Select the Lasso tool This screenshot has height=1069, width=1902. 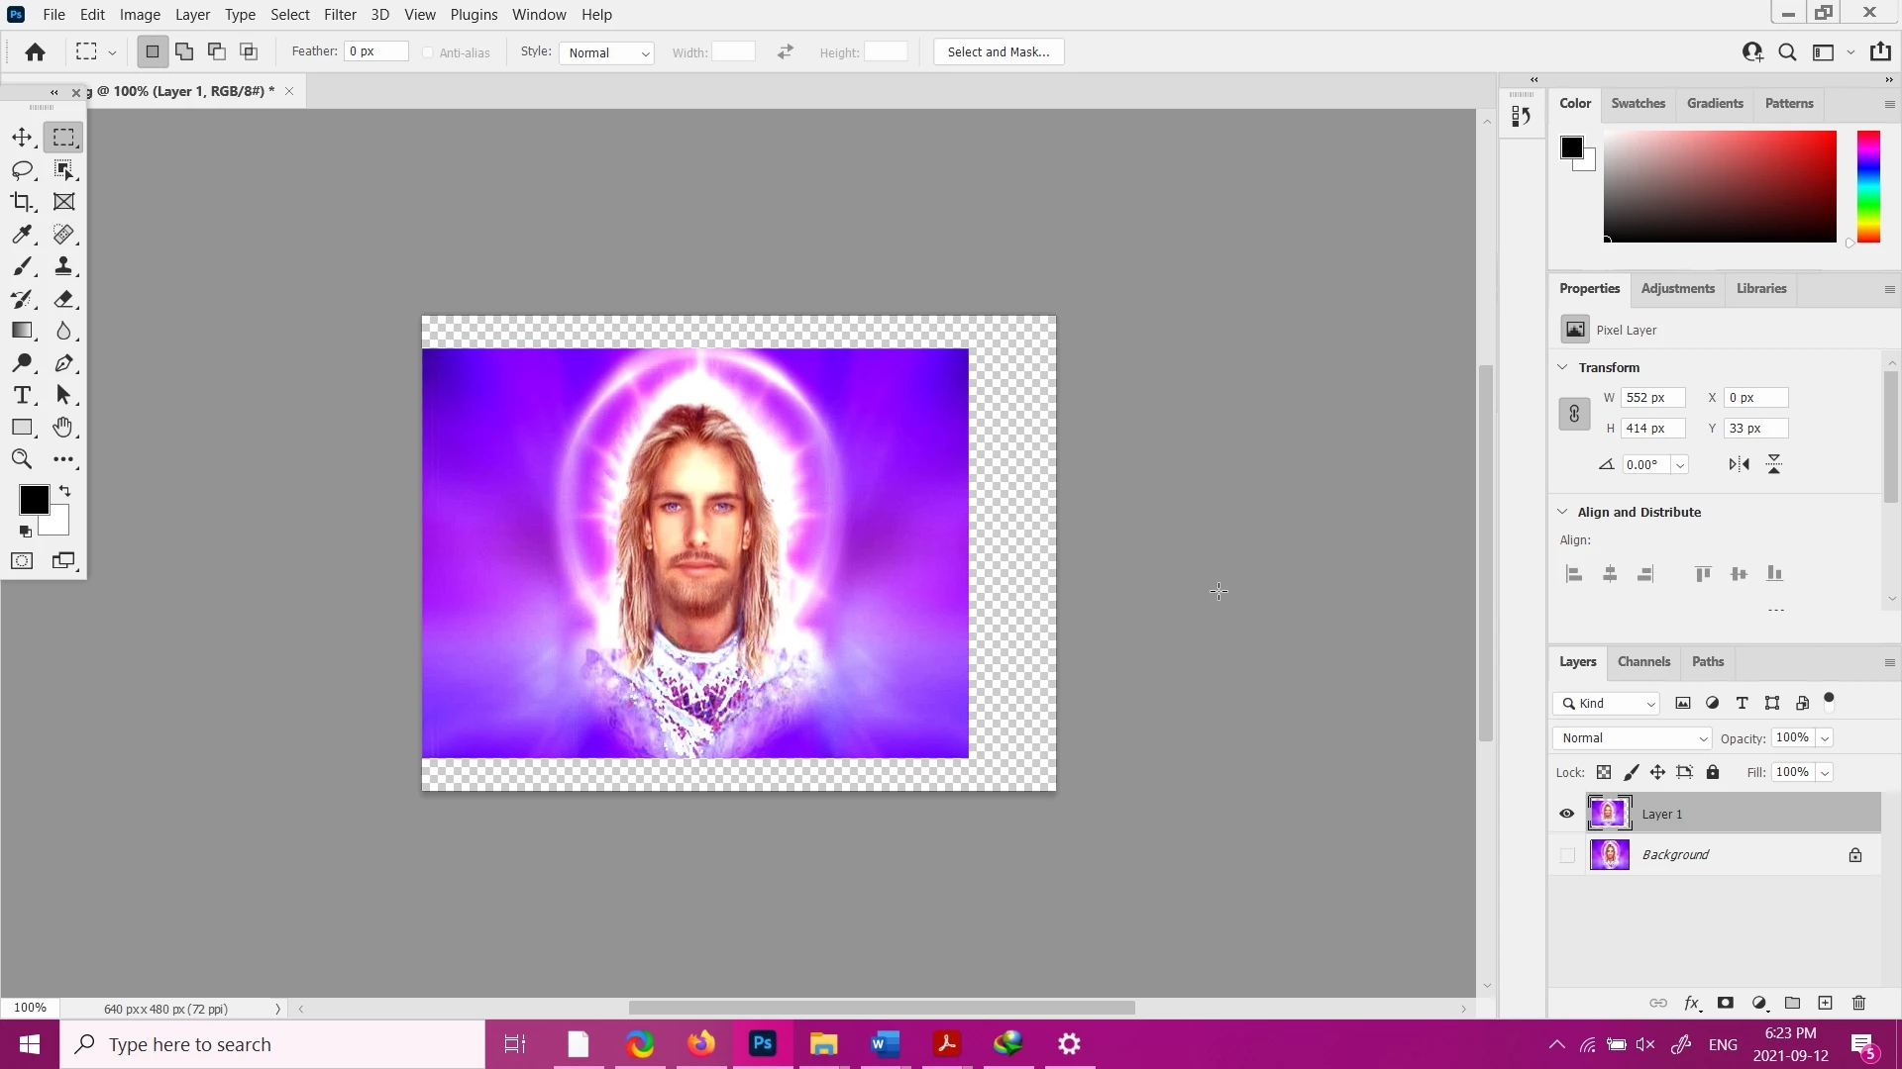22,170
